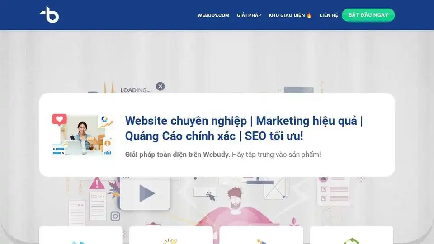Click the Instagram icon in the background
434x244 pixels.
[115, 216]
